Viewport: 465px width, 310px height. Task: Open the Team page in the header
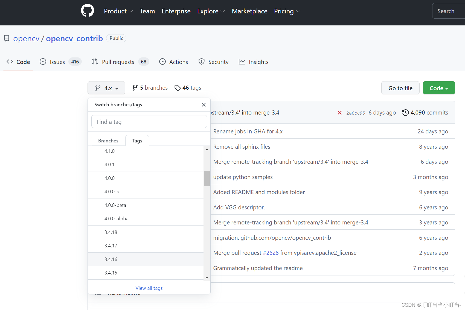(x=147, y=11)
